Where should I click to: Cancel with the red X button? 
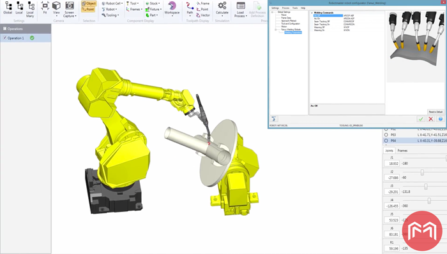pyautogui.click(x=430, y=119)
